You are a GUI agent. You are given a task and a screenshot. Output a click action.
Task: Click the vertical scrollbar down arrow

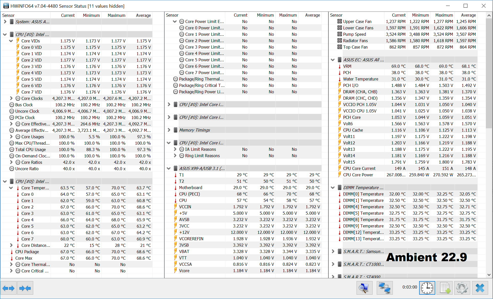click(489, 275)
